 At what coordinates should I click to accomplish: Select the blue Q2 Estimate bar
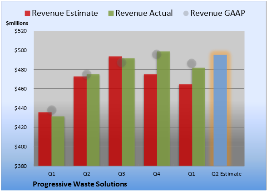220,110
